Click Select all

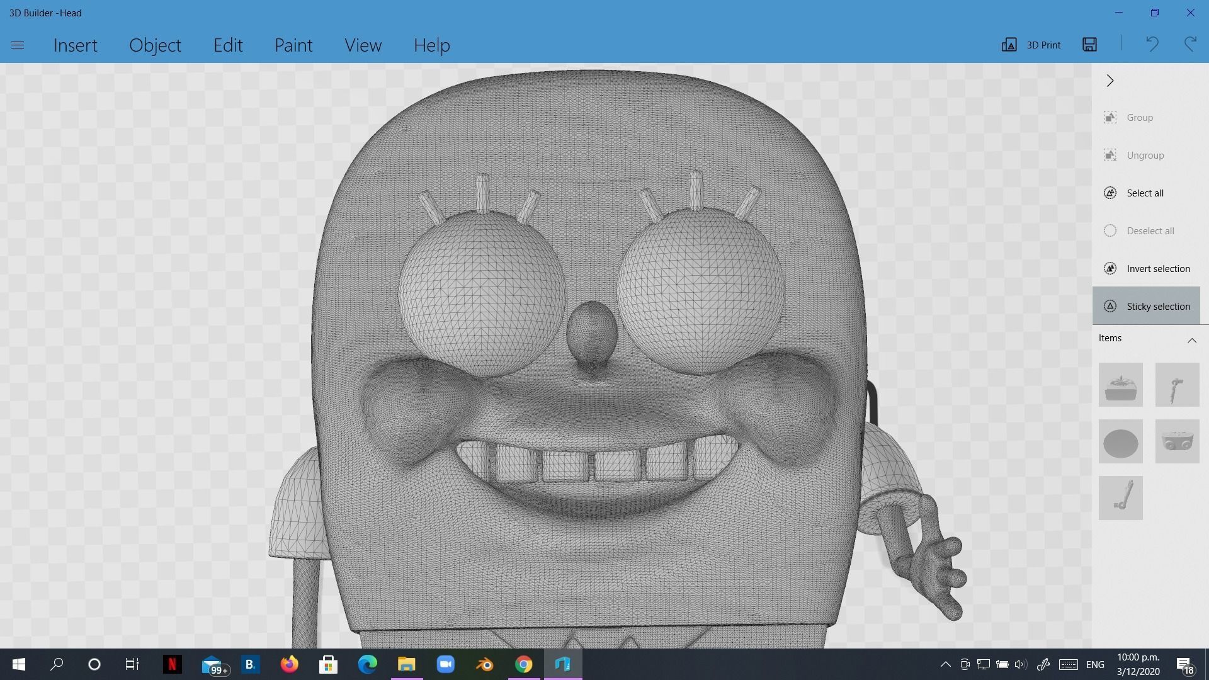1146,193
